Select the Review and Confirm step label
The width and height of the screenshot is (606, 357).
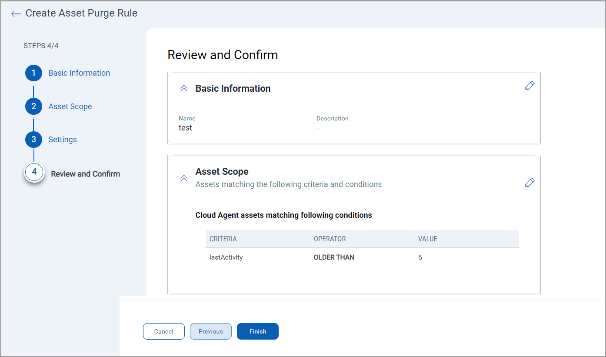[85, 174]
